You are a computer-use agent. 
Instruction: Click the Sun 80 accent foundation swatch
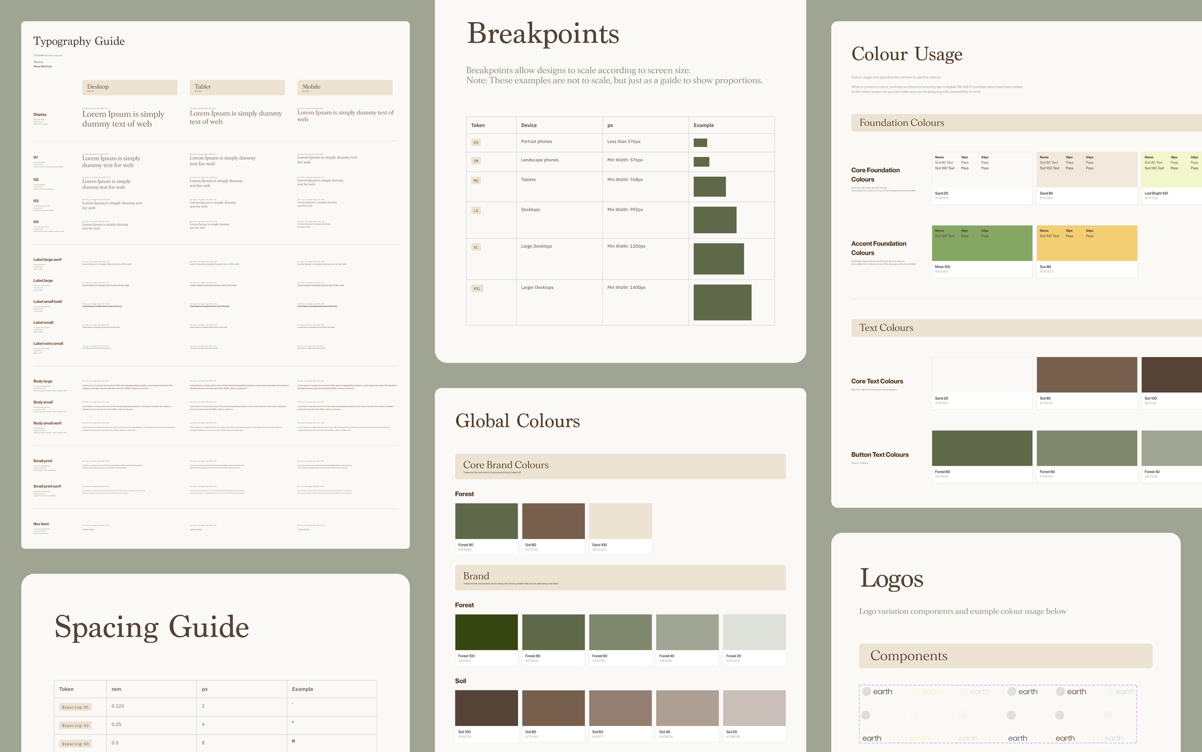pyautogui.click(x=1087, y=251)
